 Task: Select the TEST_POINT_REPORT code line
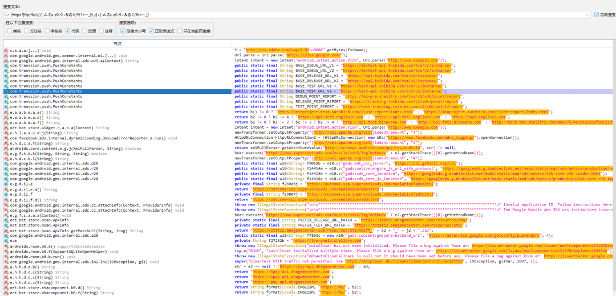[351, 106]
